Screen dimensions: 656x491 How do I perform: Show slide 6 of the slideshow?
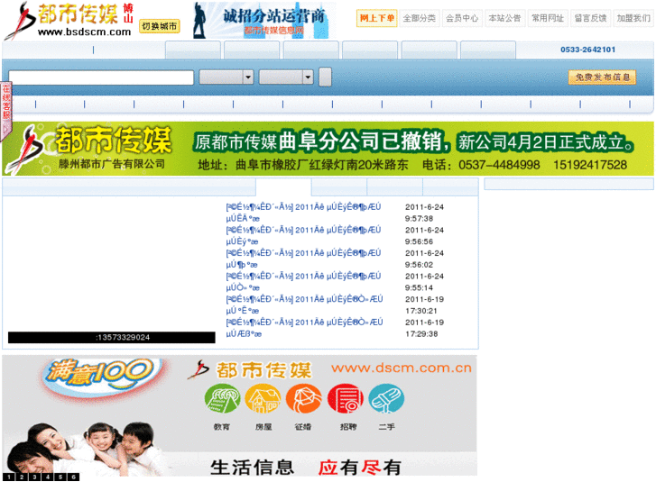[74, 477]
